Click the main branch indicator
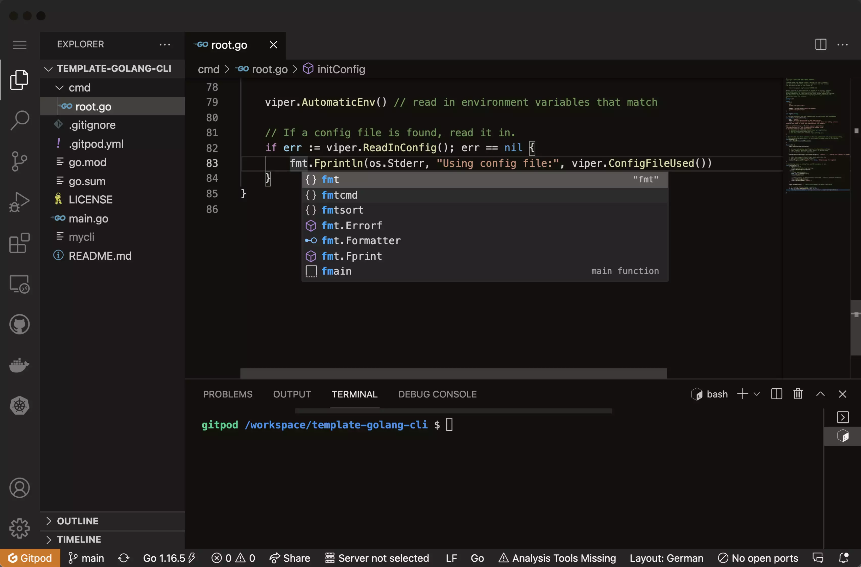The width and height of the screenshot is (861, 567). click(x=86, y=558)
